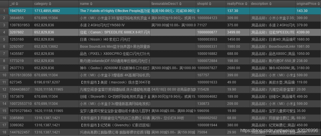Image resolution: width=321 pixels, height=136 pixels.
Task: Click the _id column header label
Action: coord(12,4)
